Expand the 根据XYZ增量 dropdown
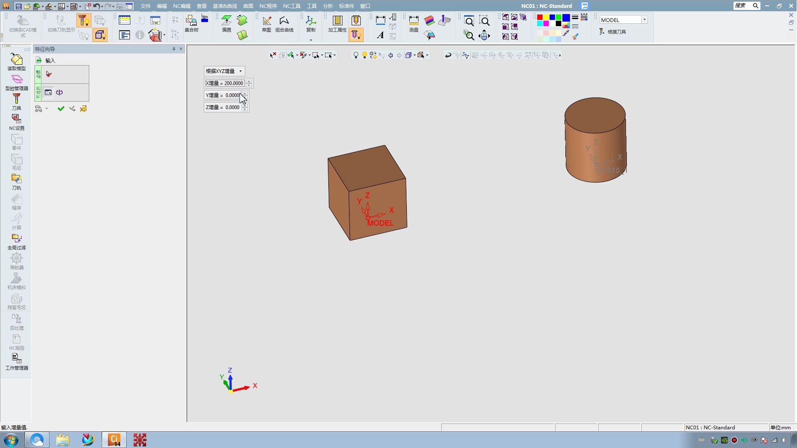The image size is (797, 448). (x=240, y=71)
